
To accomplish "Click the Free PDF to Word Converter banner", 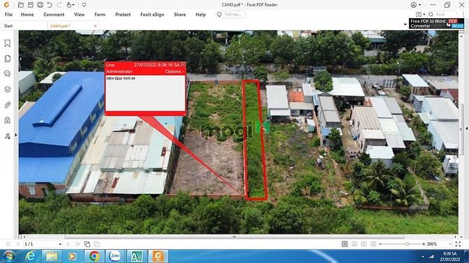I will (x=436, y=24).
